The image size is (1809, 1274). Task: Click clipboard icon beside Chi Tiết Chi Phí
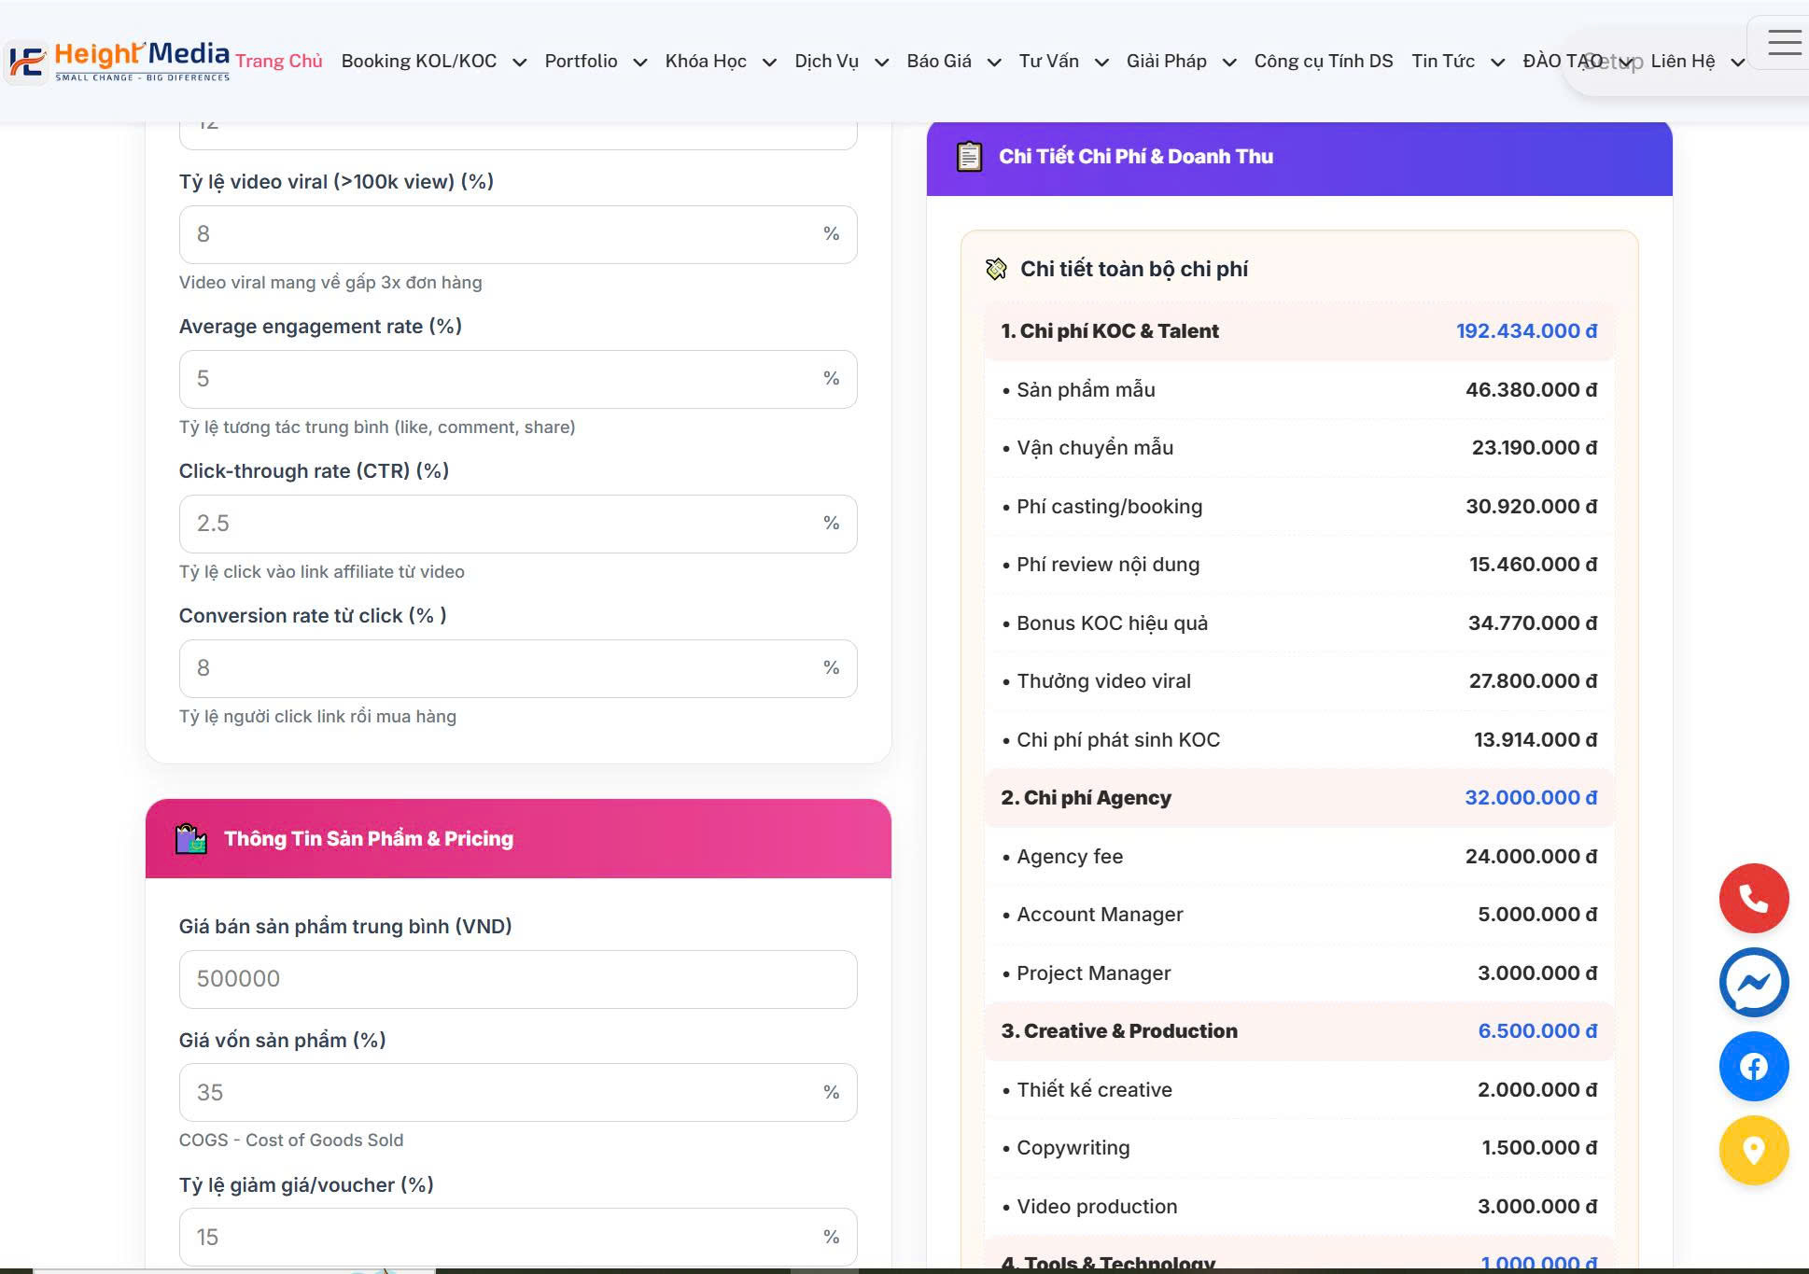[969, 156]
